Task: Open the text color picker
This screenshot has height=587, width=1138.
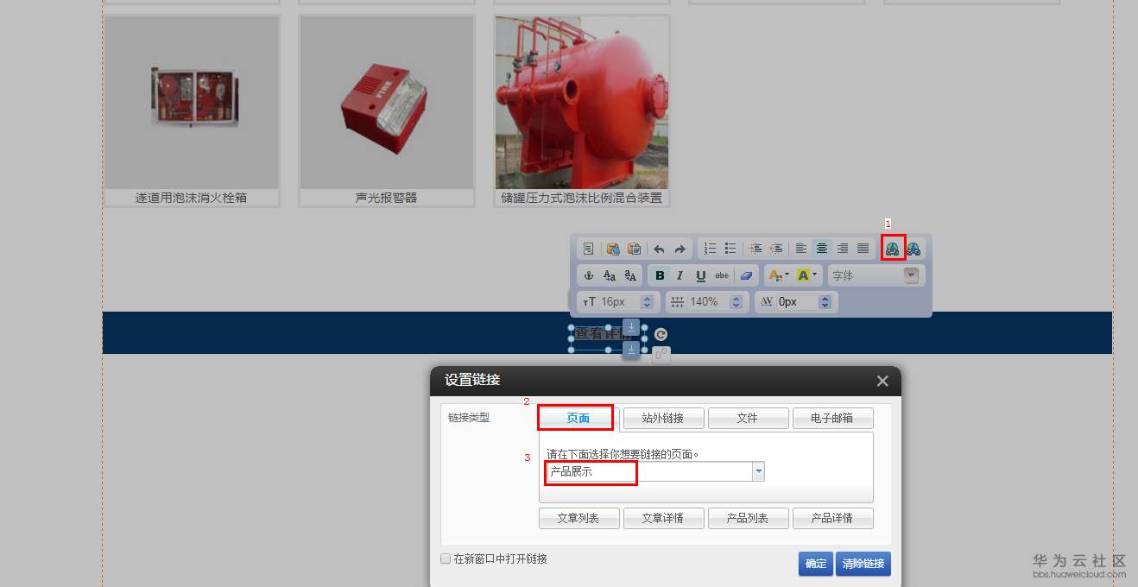Action: (x=778, y=276)
